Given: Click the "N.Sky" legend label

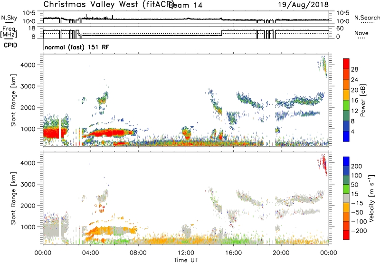Looking at the screenshot, I should [x=9, y=18].
